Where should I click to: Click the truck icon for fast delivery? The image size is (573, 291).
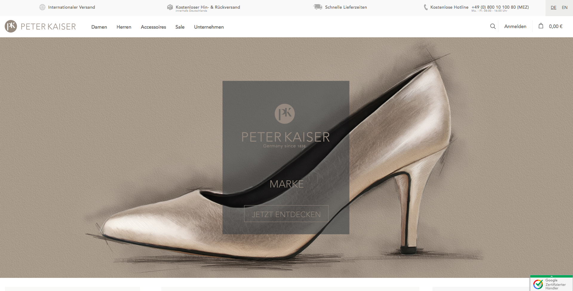(318, 7)
